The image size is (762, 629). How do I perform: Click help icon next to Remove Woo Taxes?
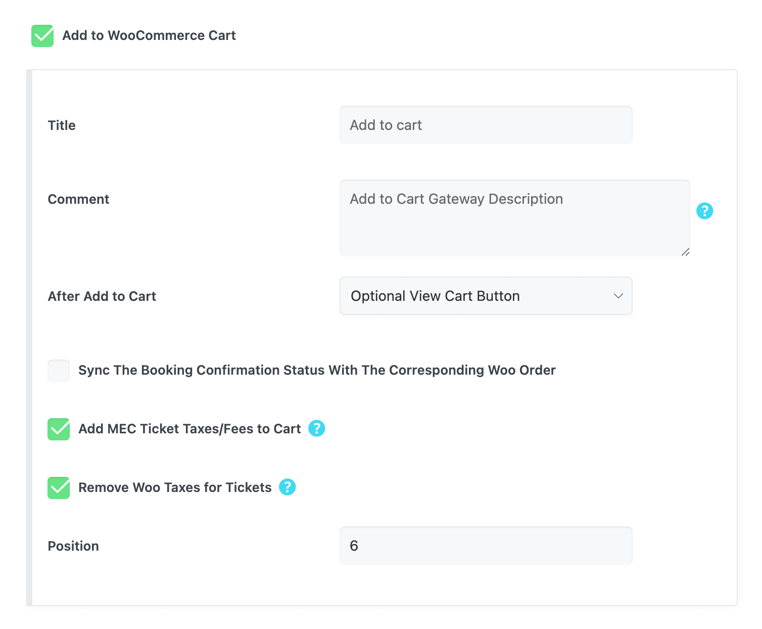pyautogui.click(x=288, y=487)
